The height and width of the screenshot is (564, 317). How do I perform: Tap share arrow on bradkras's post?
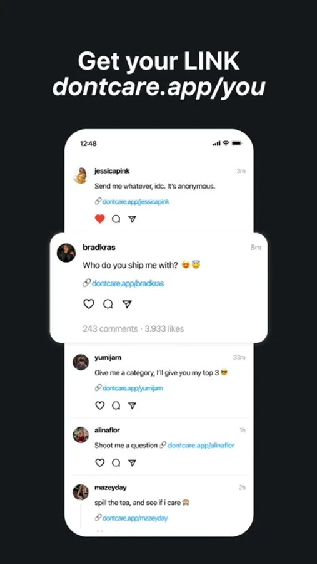click(127, 305)
